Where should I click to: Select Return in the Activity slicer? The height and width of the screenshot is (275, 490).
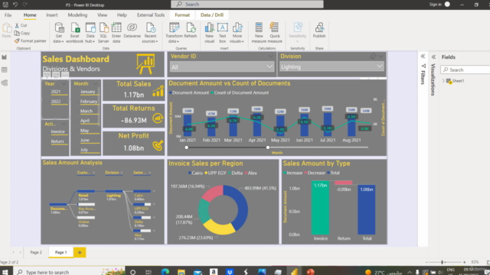(57, 141)
